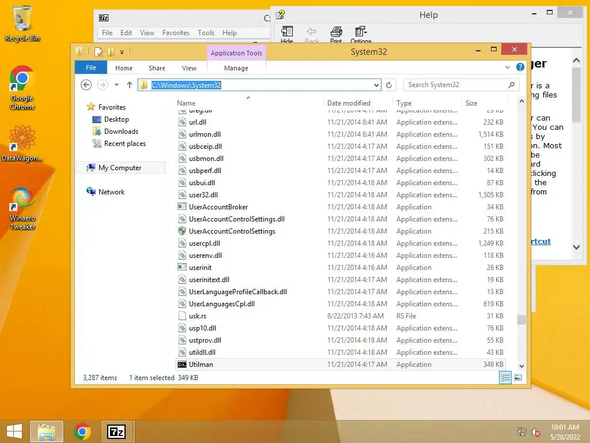This screenshot has width=590, height=443.
Task: Click the Forward arrow in Explorer
Action: (103, 85)
